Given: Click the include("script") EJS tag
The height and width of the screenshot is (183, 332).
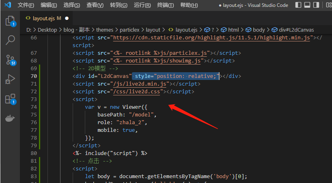Looking at the screenshot, I should pyautogui.click(x=110, y=153).
